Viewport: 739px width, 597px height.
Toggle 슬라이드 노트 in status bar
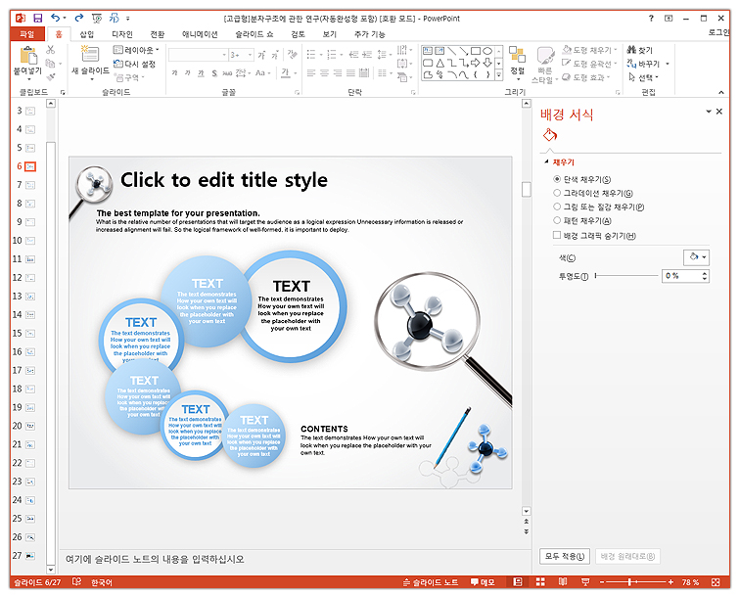click(x=431, y=582)
